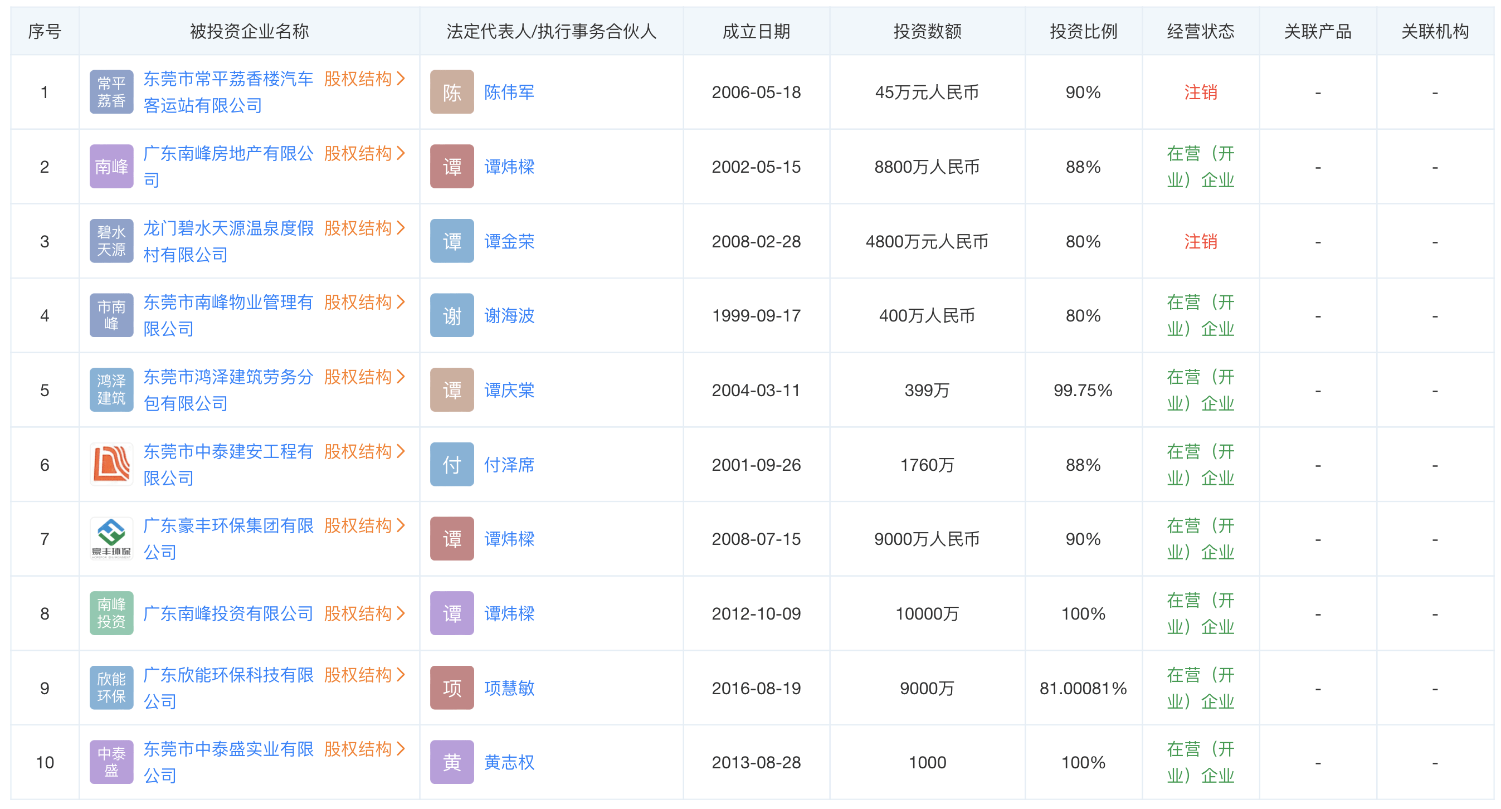The width and height of the screenshot is (1501, 809).
Task: Open 东莞市中泰盛实业有限公司 page
Action: tap(228, 762)
